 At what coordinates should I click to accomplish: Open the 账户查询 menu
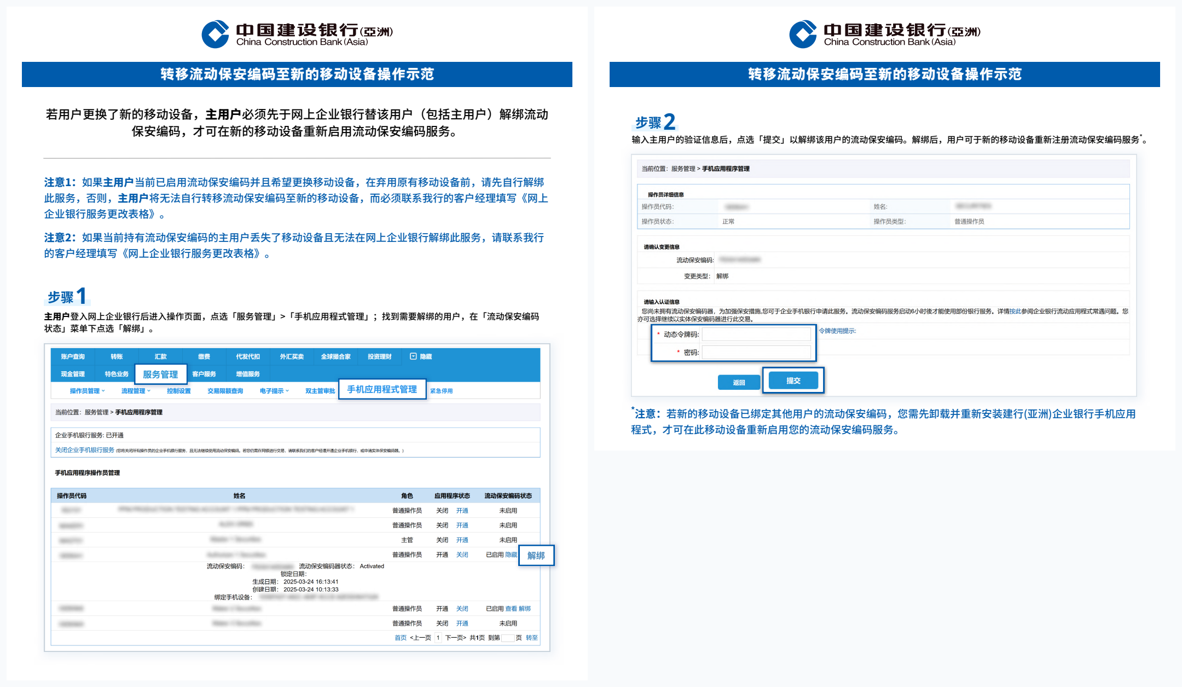[73, 356]
